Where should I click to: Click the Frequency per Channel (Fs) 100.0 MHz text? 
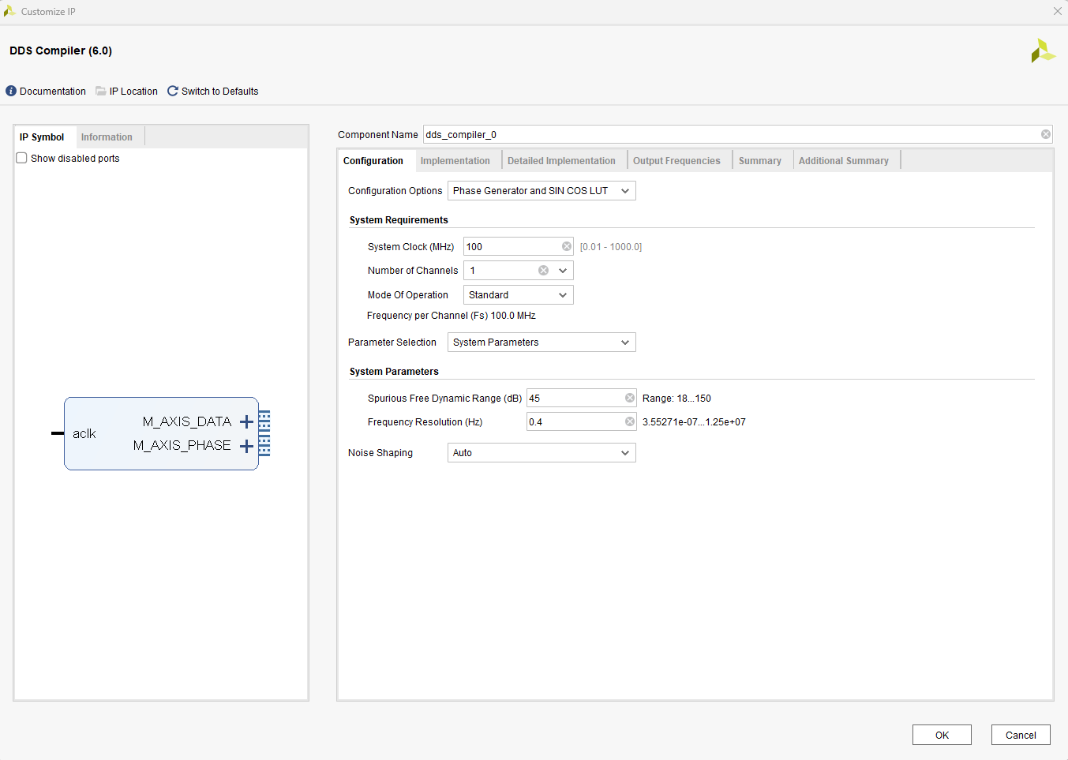(x=452, y=315)
